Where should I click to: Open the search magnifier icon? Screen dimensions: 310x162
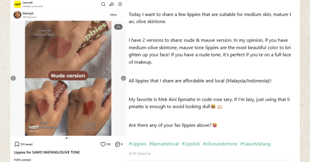tap(103, 4)
